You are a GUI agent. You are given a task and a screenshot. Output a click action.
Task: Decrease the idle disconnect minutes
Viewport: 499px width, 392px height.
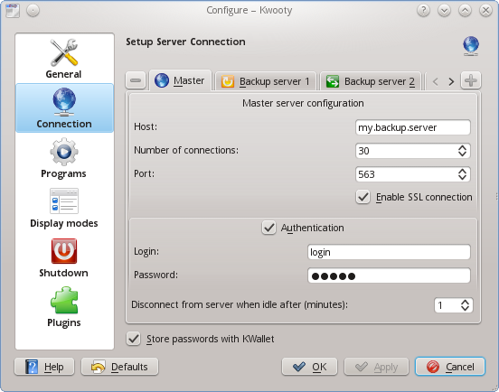[465, 309]
